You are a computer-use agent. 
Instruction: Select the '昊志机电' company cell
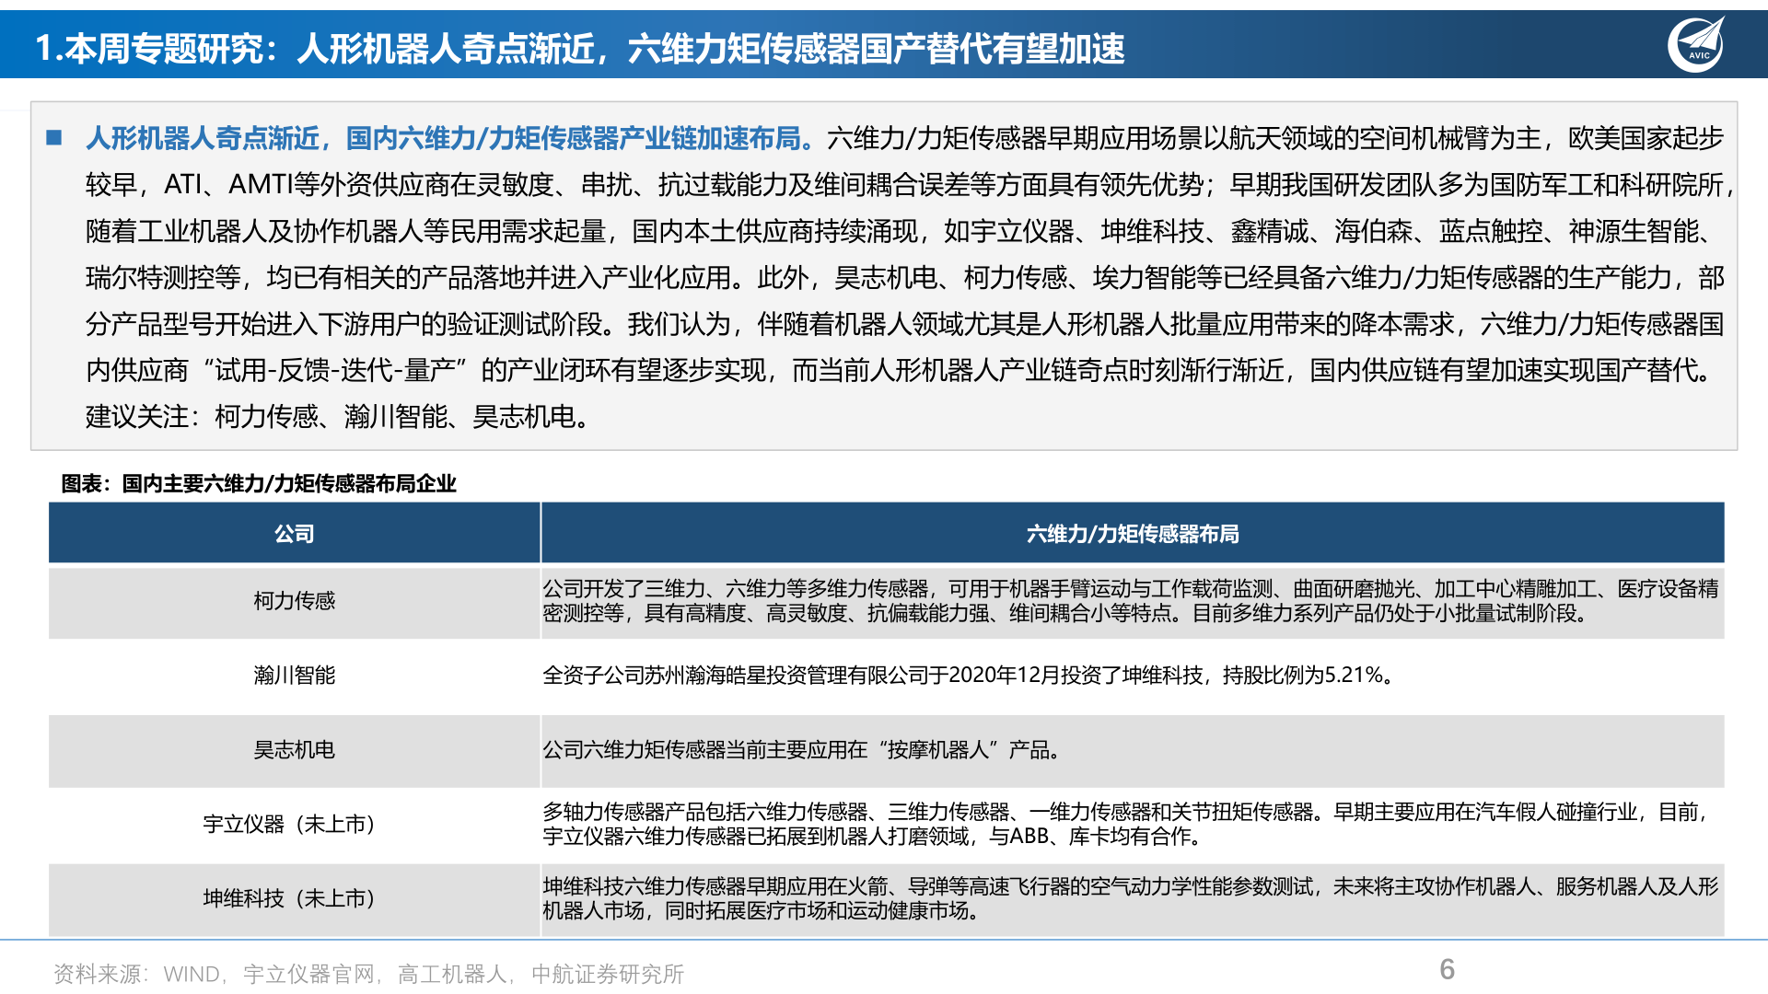click(295, 750)
